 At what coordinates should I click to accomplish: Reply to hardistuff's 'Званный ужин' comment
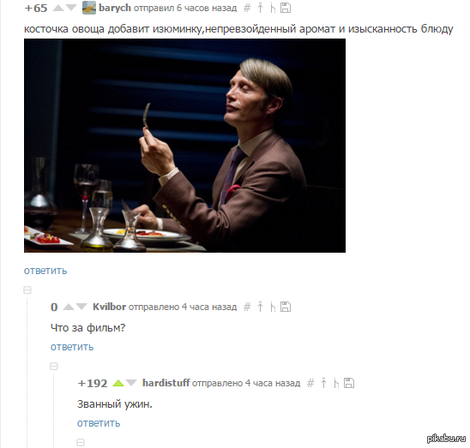coord(99,423)
